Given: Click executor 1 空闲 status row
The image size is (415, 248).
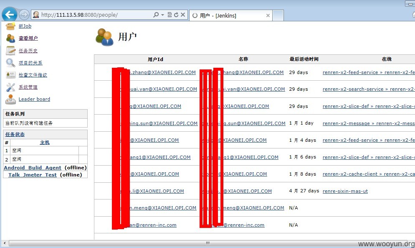Looking at the screenshot, I should [x=45, y=151].
